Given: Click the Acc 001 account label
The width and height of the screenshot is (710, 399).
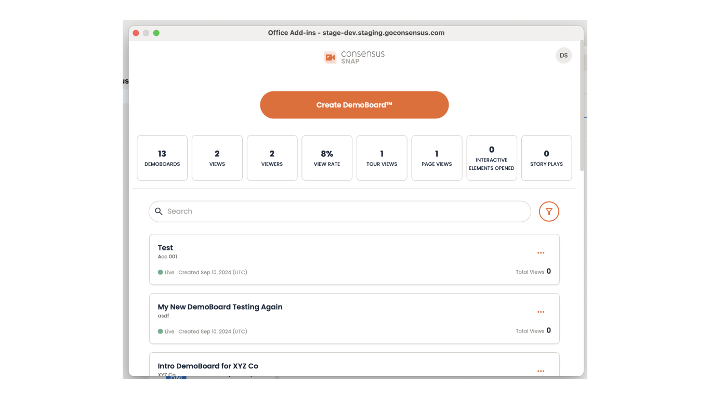Looking at the screenshot, I should click(x=167, y=257).
